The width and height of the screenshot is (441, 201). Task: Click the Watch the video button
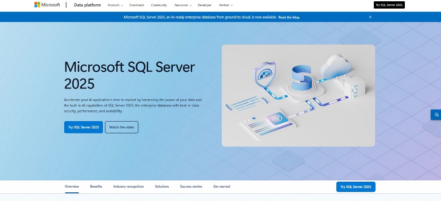click(121, 127)
